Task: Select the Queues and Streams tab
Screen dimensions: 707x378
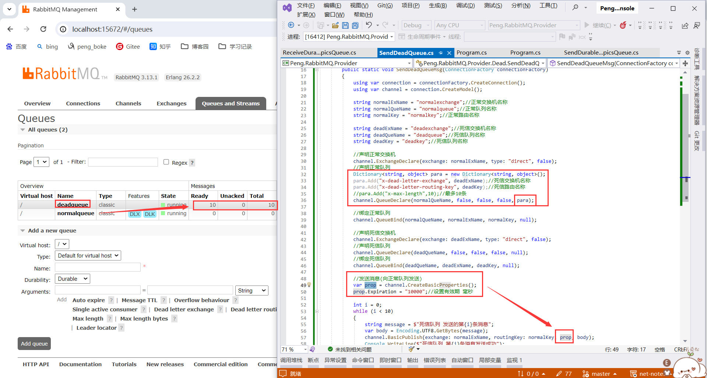Action: tap(231, 104)
